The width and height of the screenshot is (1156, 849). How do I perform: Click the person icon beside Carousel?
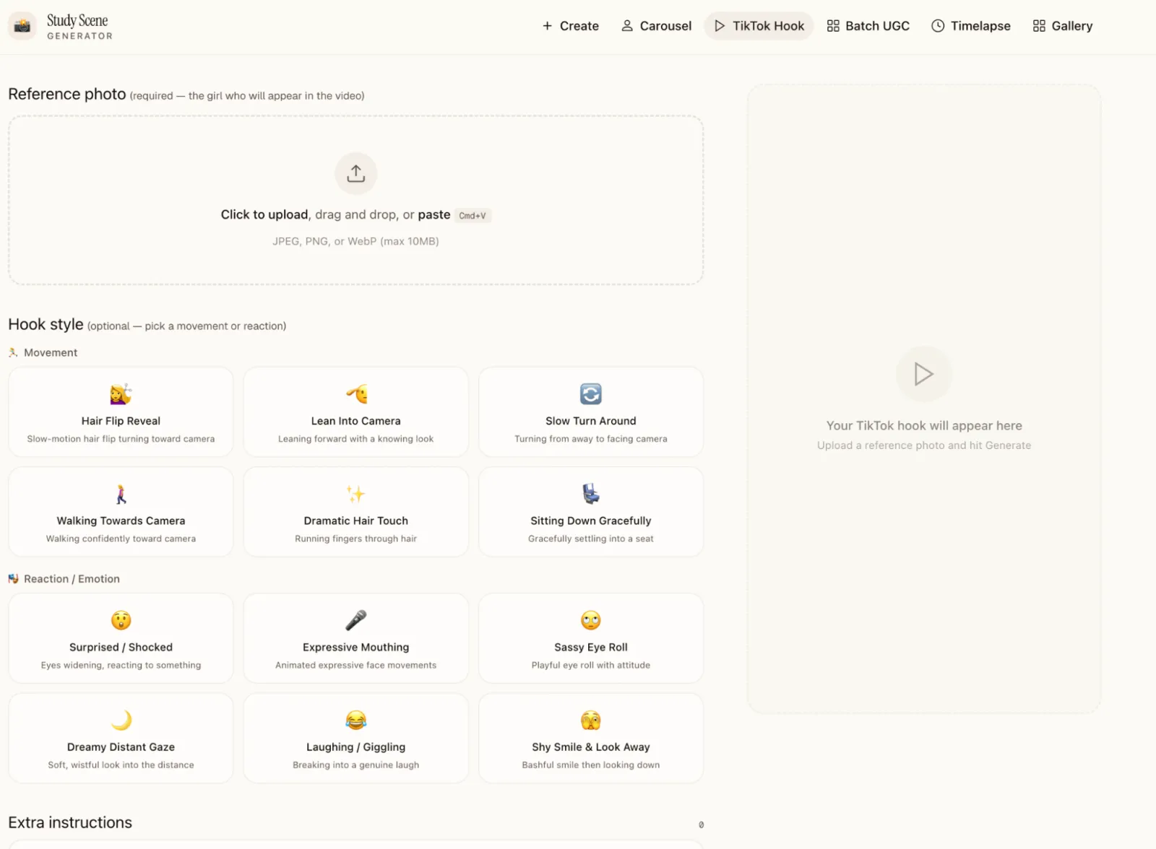coord(627,26)
